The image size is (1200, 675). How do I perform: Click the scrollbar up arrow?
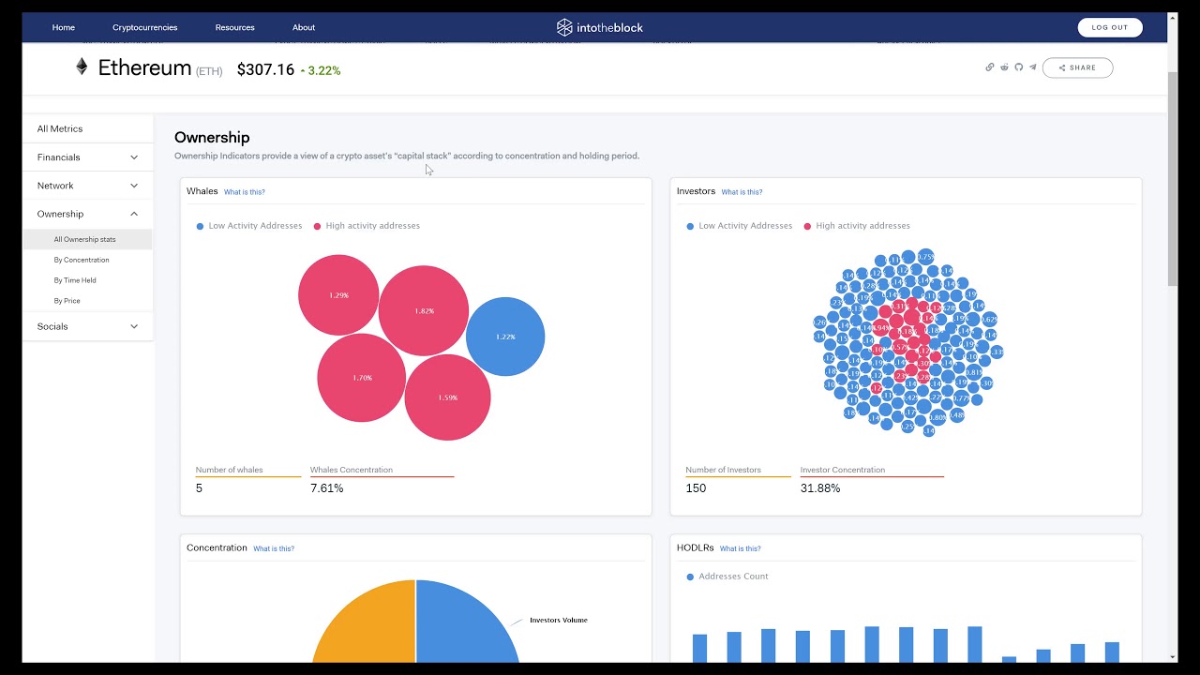click(1173, 19)
